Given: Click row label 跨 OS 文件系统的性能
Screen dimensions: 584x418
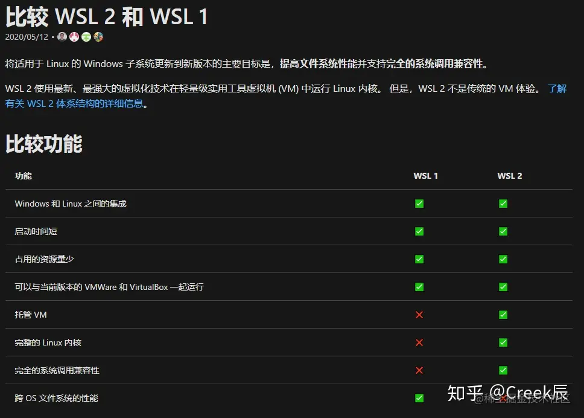Looking at the screenshot, I should click(x=56, y=398).
